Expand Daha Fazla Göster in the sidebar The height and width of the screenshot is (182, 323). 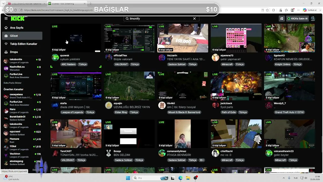click(13, 83)
